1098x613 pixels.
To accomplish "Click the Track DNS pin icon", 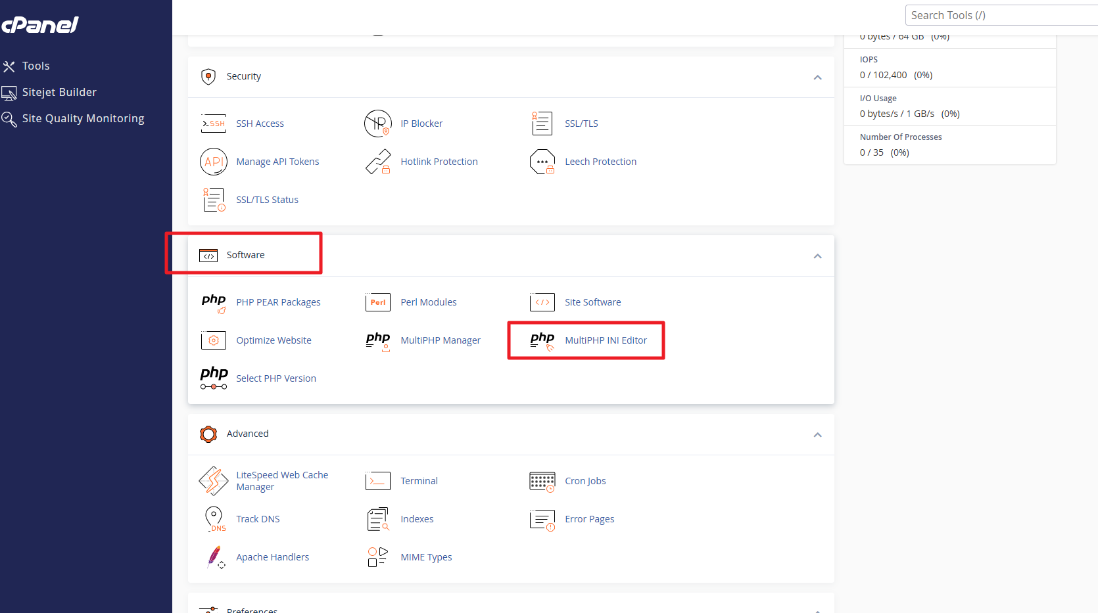I will tap(214, 519).
